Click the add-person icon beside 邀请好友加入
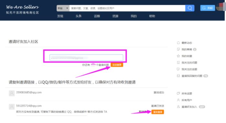Viewport: 226px width, 123px height. coord(178,107)
